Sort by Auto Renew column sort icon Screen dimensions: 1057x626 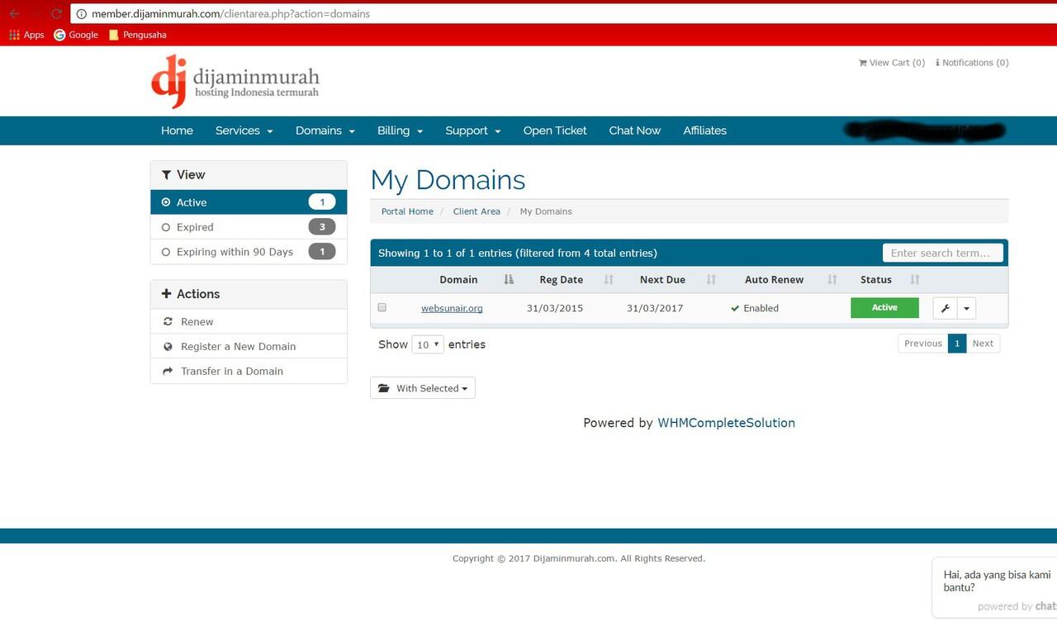pyautogui.click(x=832, y=280)
